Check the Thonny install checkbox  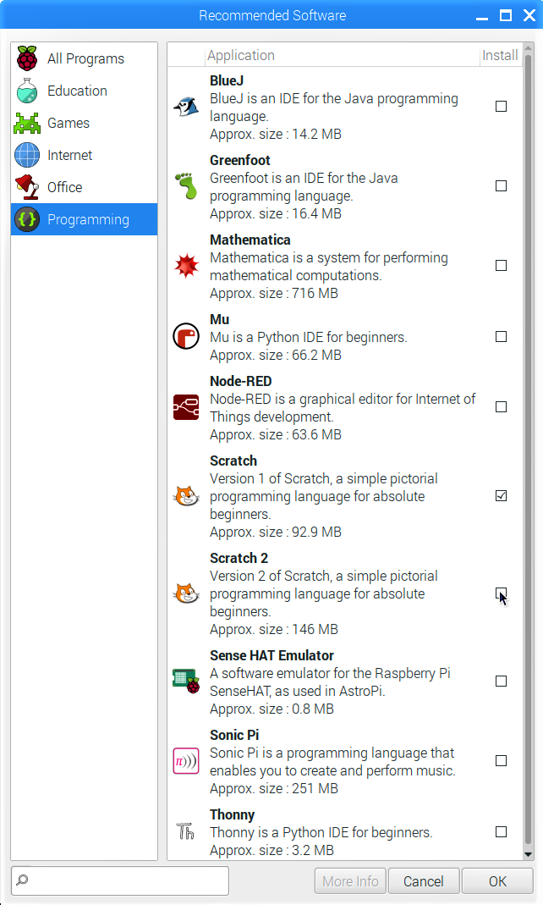pos(501,831)
